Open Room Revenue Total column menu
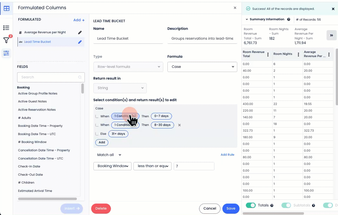Screen dimensions: 338x215 tap(268, 54)
